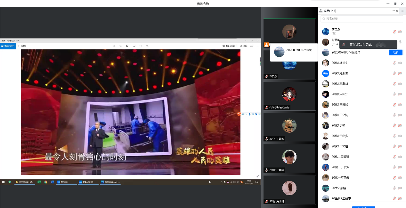Open 编辑和创建 dropdown in shared Photos window
This screenshot has width=406, height=208.
tap(230, 46)
